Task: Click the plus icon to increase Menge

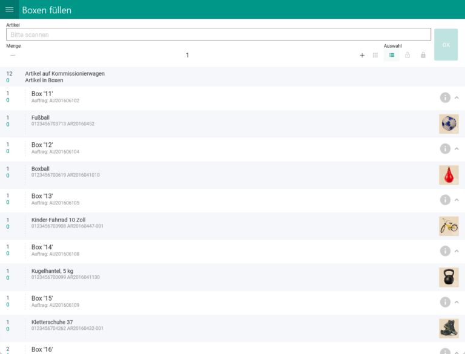Action: tap(362, 55)
